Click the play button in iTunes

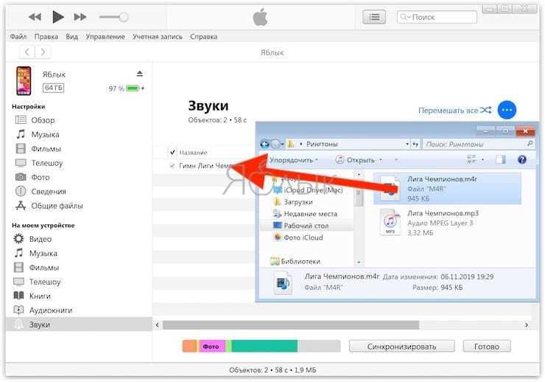(x=57, y=17)
